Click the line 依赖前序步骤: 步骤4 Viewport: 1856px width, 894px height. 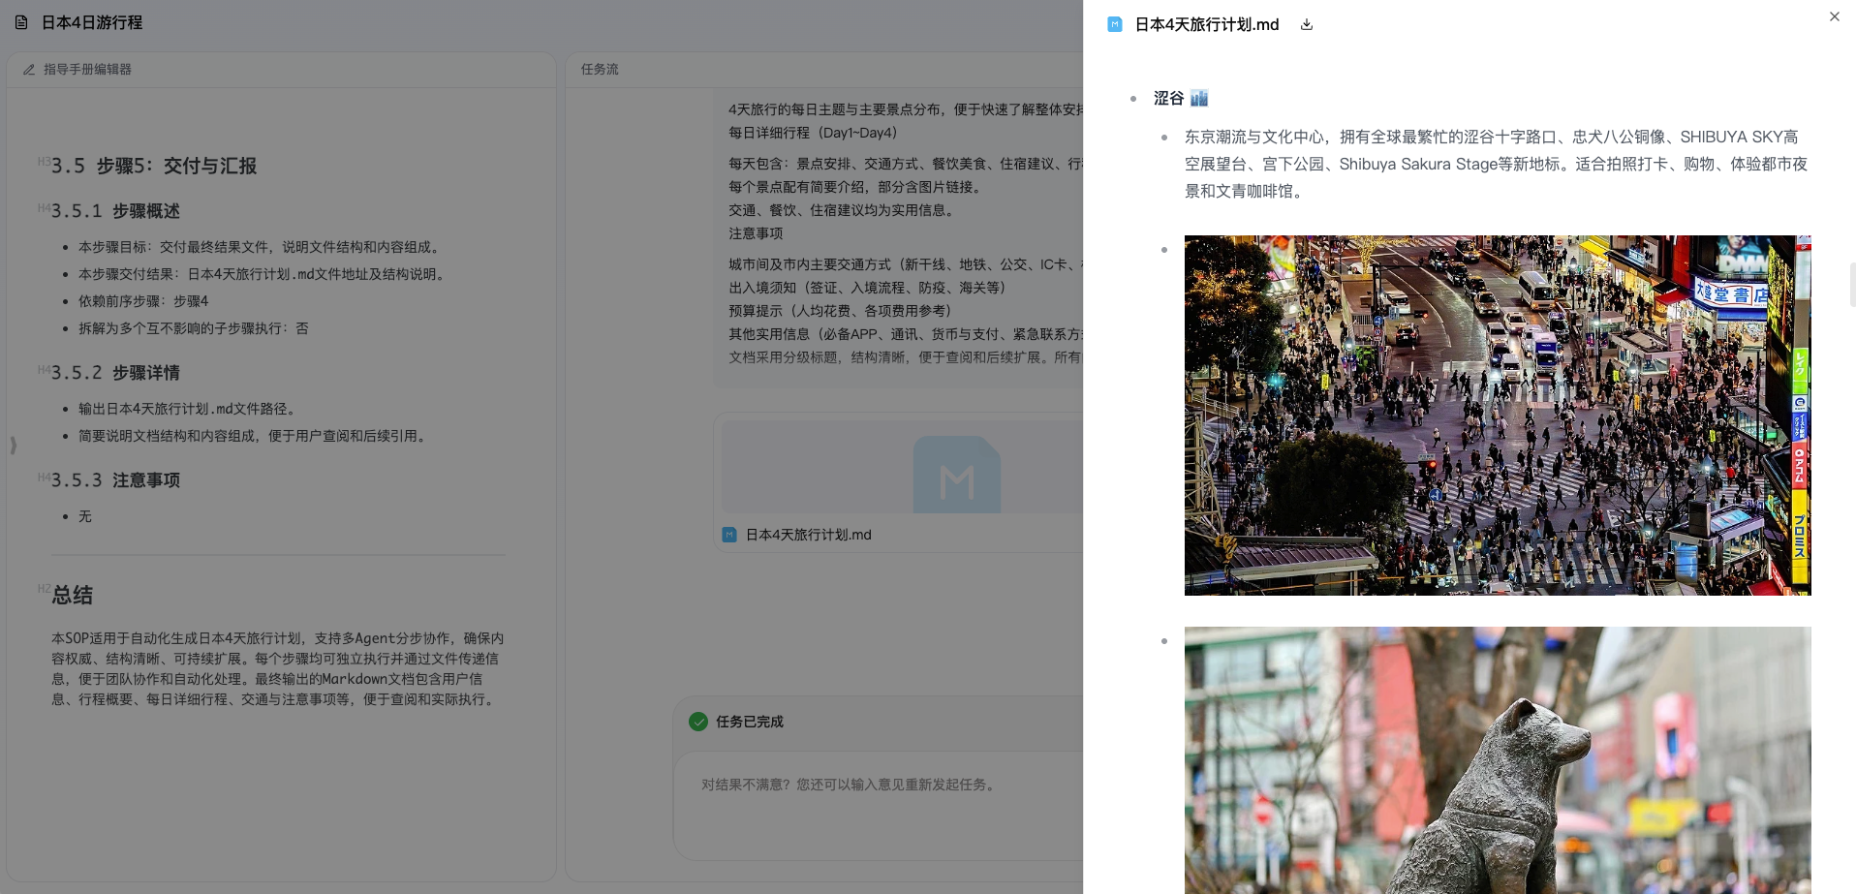[x=143, y=301]
